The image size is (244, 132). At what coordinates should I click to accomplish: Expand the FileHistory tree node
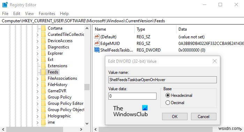tap(38, 85)
